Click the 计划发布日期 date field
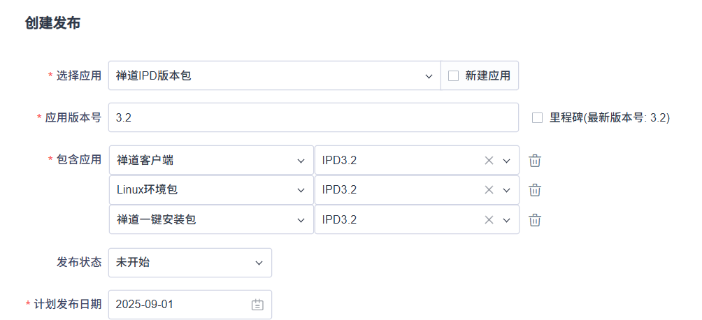This screenshot has width=702, height=320. tap(178, 305)
